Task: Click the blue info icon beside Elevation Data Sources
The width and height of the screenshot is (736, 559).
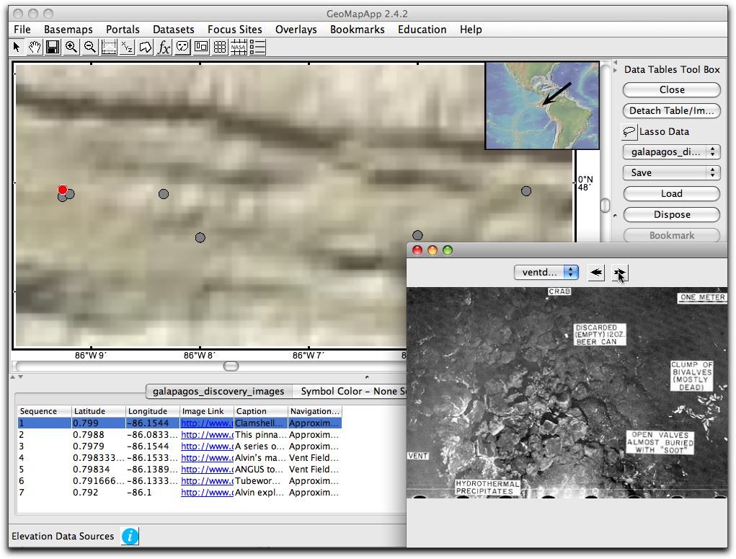Action: 129,536
